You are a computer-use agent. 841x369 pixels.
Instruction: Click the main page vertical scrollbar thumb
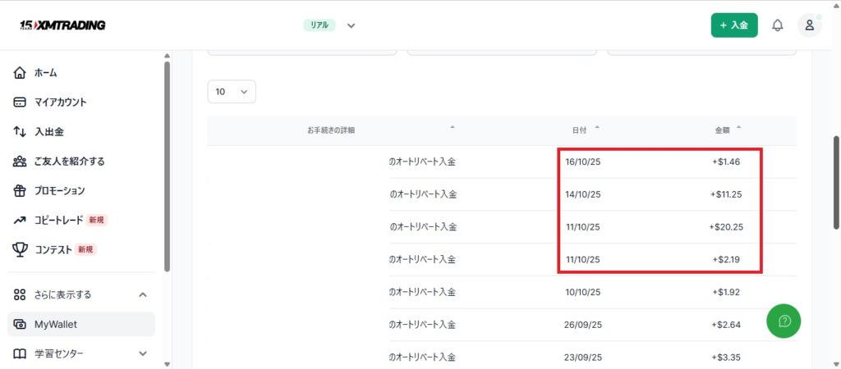(x=836, y=180)
